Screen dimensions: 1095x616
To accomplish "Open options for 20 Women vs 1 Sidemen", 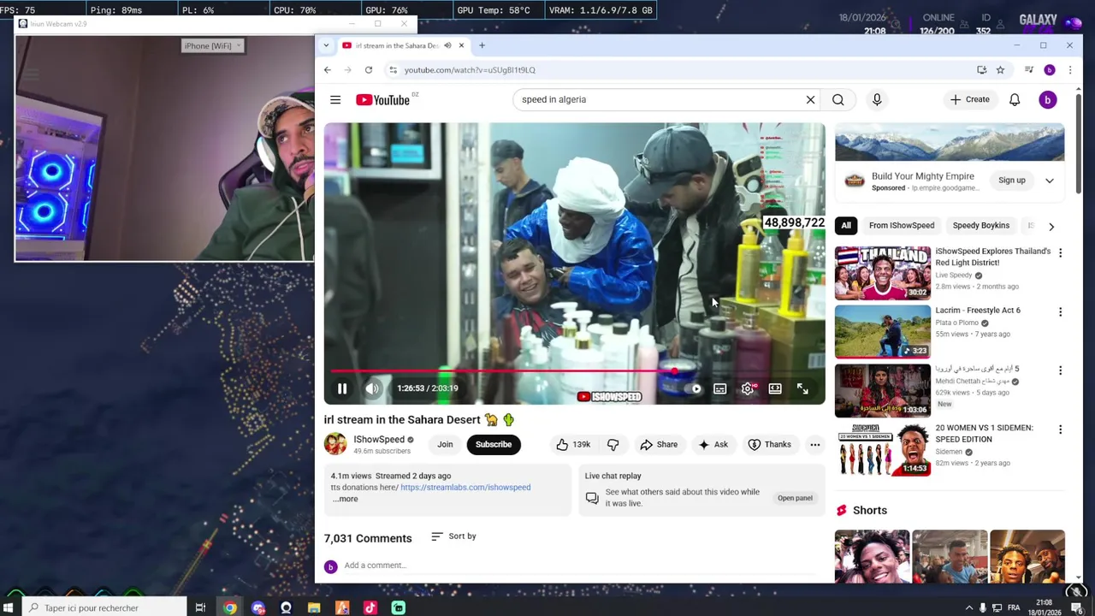I will click(1060, 429).
